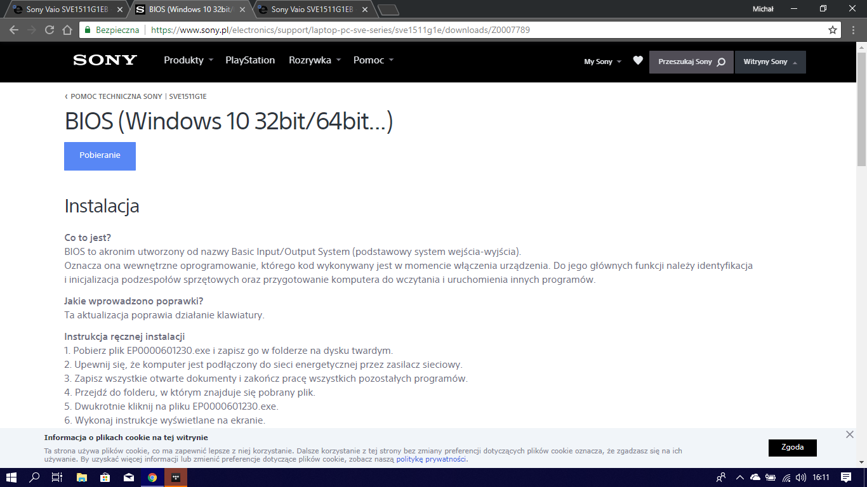The height and width of the screenshot is (487, 867).
Task: Click the browser back arrow
Action: pos(14,30)
